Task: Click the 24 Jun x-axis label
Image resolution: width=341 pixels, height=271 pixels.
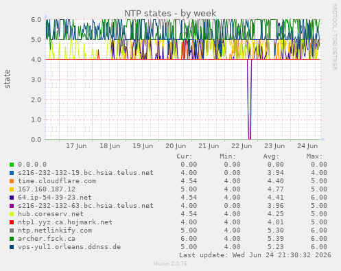Action: coord(307,146)
